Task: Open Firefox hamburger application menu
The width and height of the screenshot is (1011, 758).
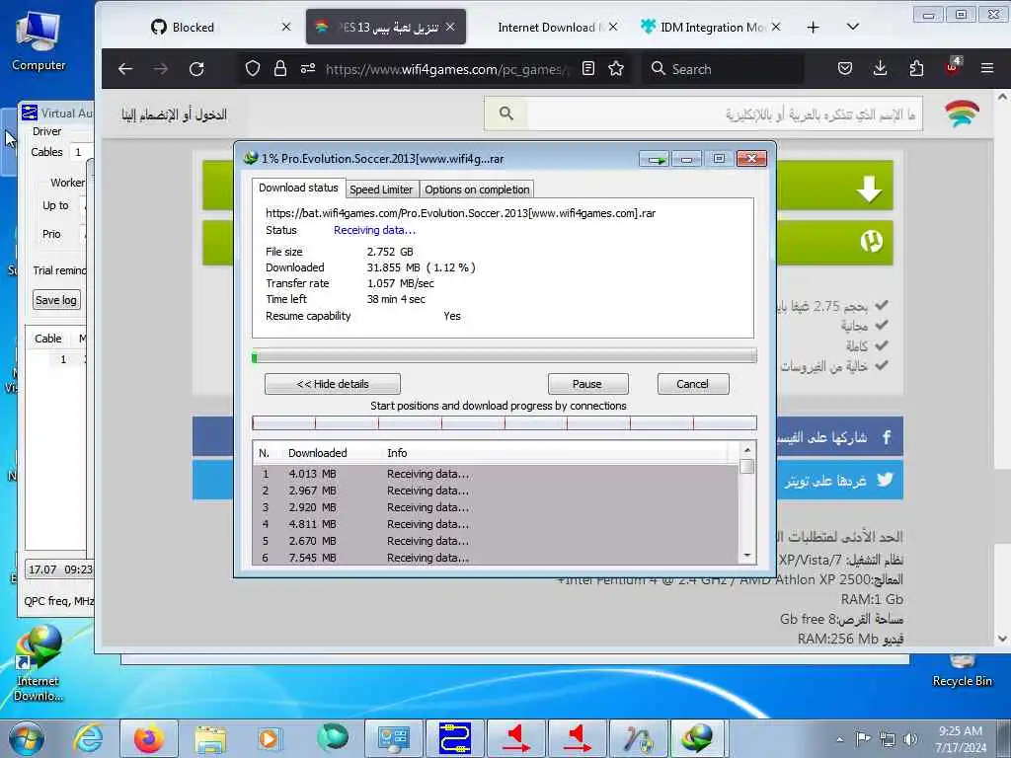Action: (987, 68)
